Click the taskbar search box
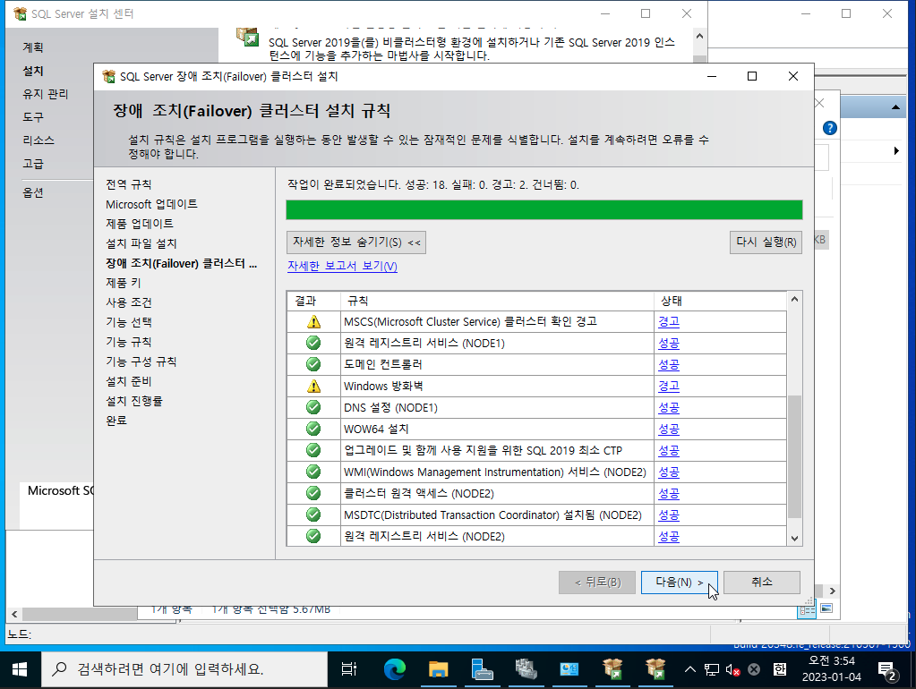 point(184,669)
